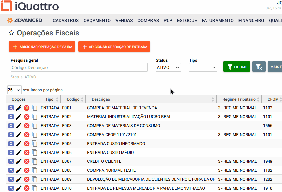Click the delete icon for E009

pos(27,179)
